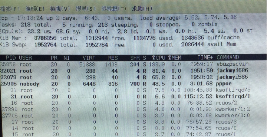Click the 48.5 CPU value
The width and height of the screenshot is (267, 137).
tap(159, 84)
